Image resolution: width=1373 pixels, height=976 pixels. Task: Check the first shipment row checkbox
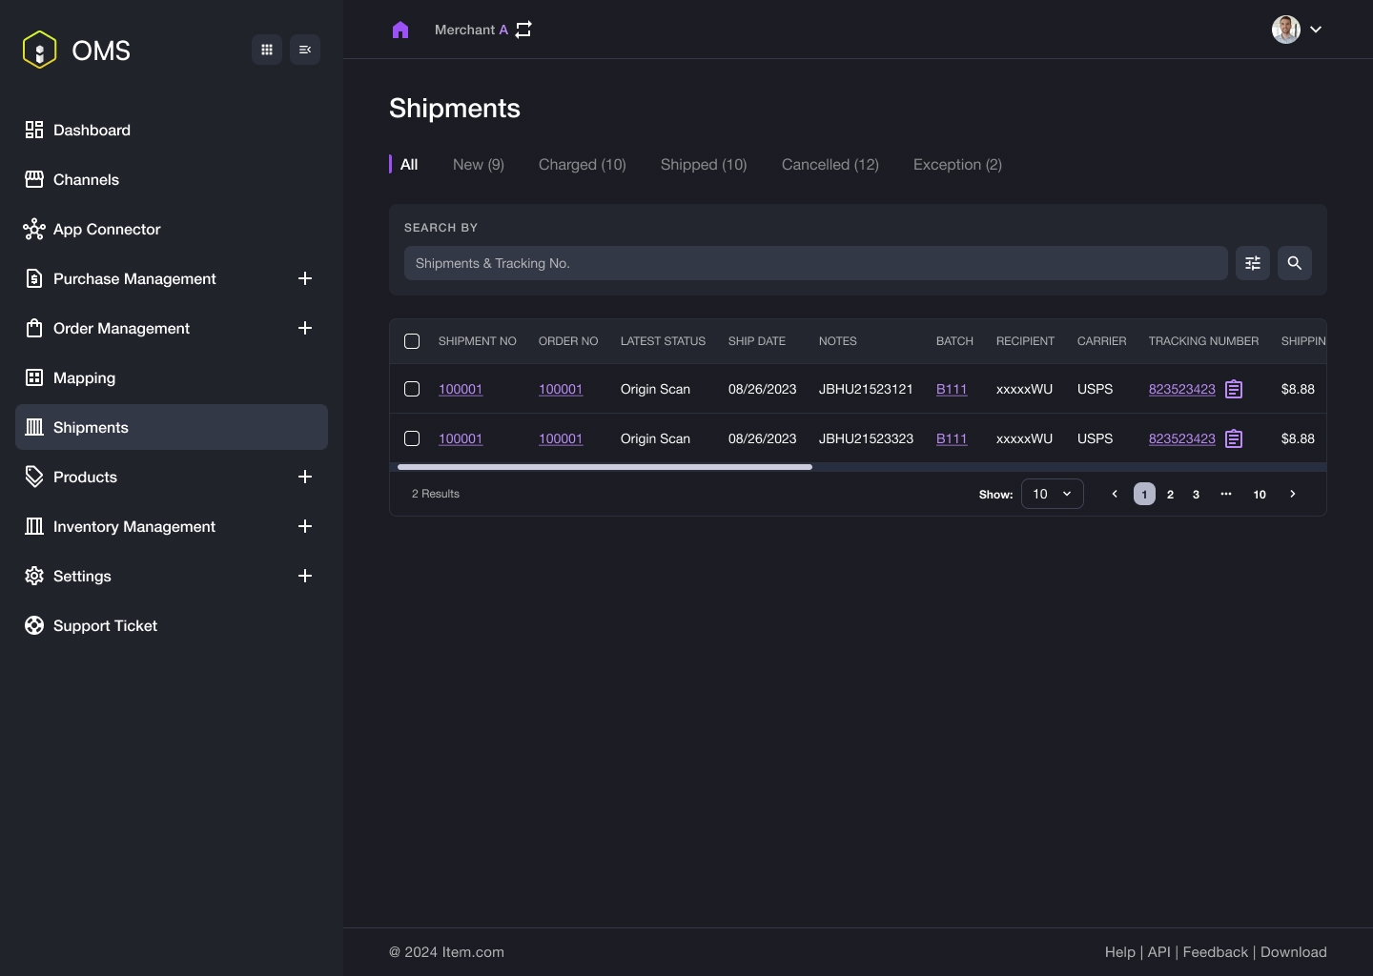pyautogui.click(x=412, y=389)
